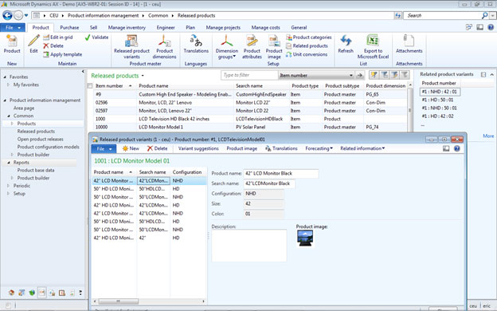Open Edit in grid
Viewport: 497px width, 311px height.
tap(58, 37)
